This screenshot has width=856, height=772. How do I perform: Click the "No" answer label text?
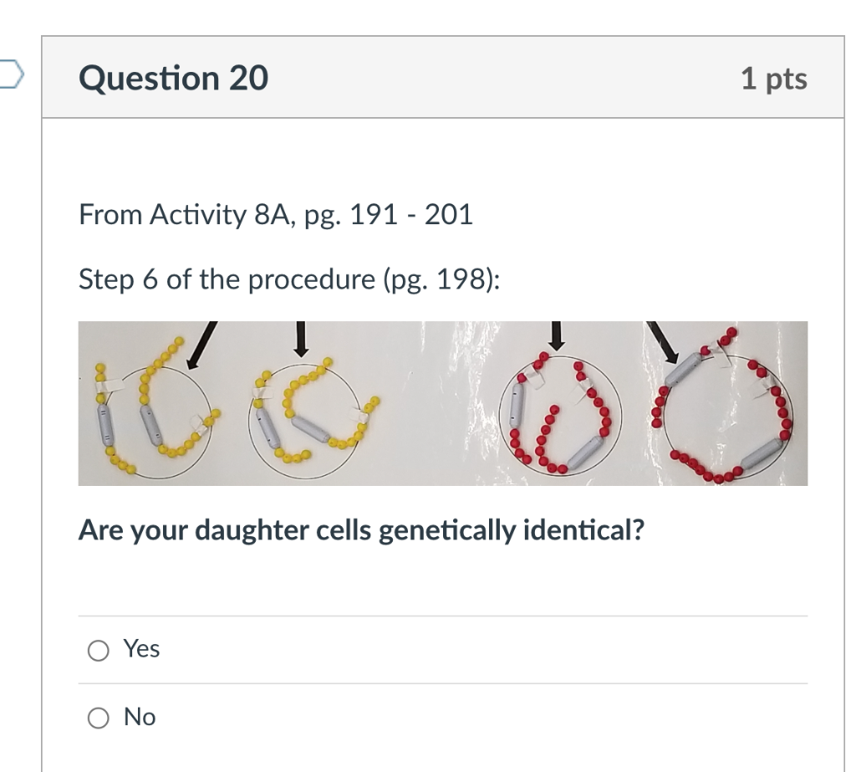[x=140, y=717]
